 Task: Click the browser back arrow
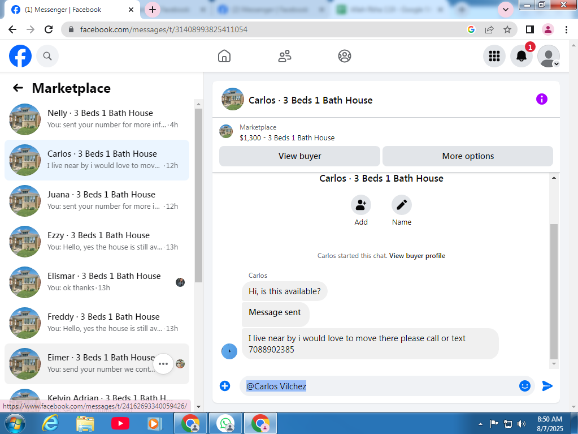click(12, 29)
